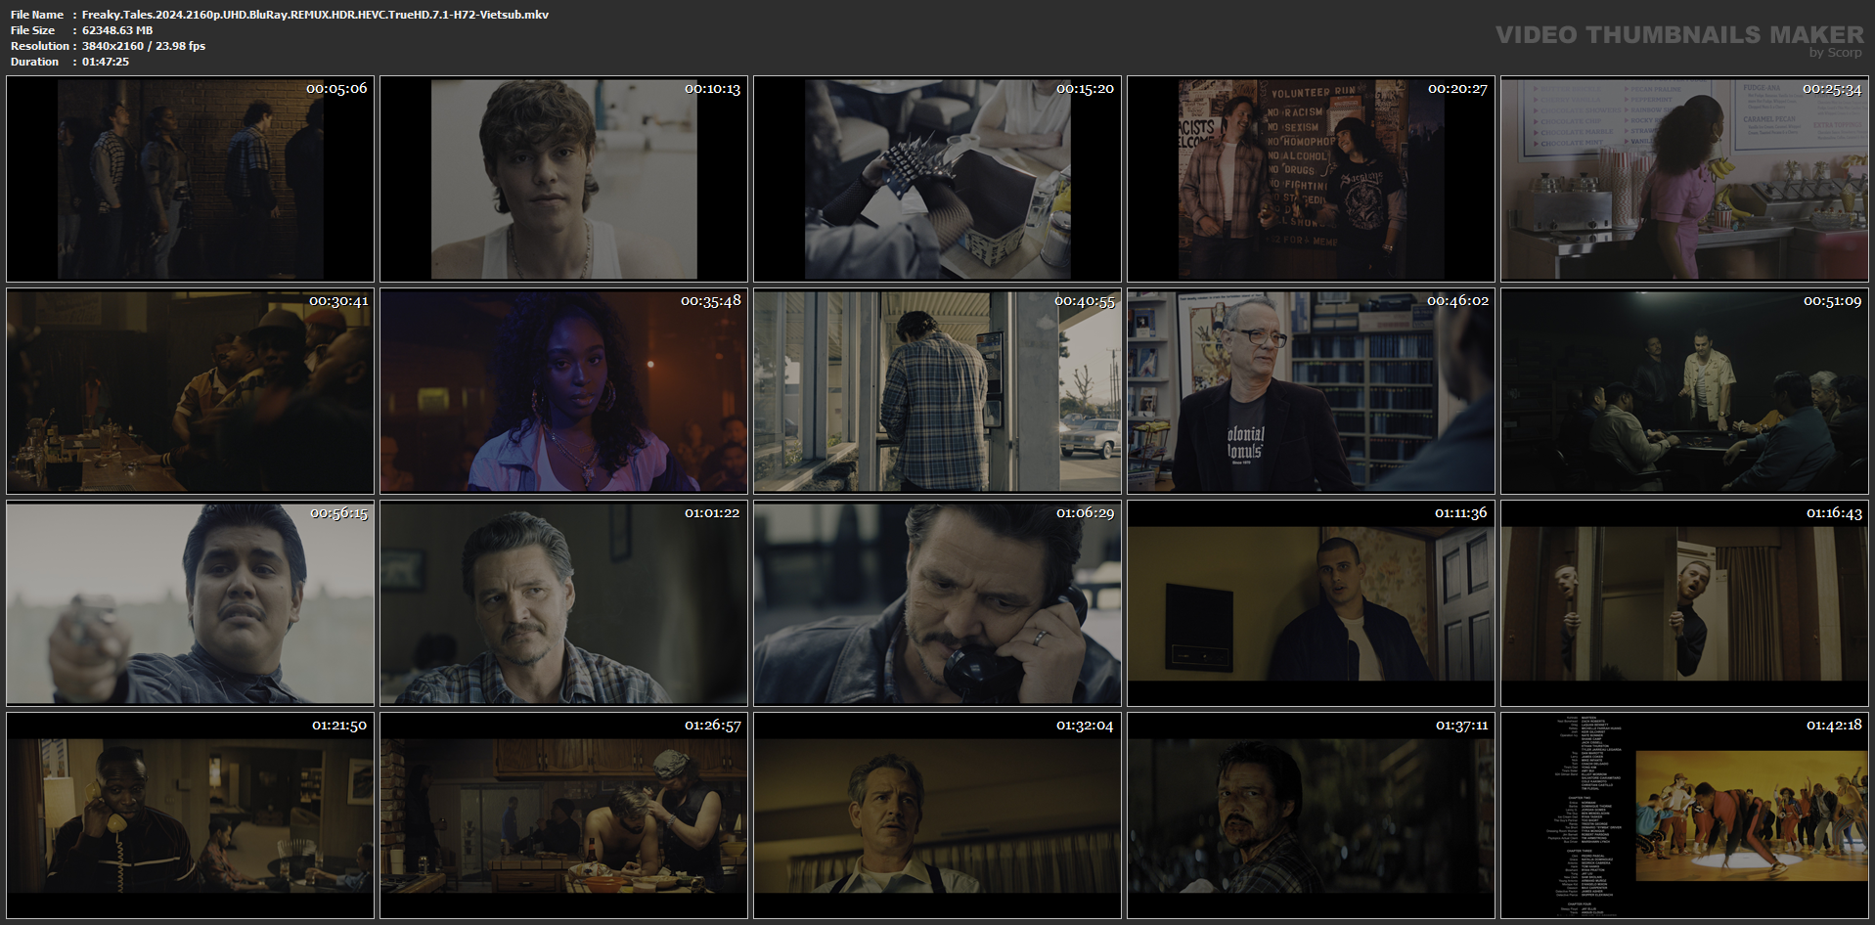Screen dimensions: 1875x925
Task: Select the thumbnail at 01:06:29
Action: click(x=938, y=603)
